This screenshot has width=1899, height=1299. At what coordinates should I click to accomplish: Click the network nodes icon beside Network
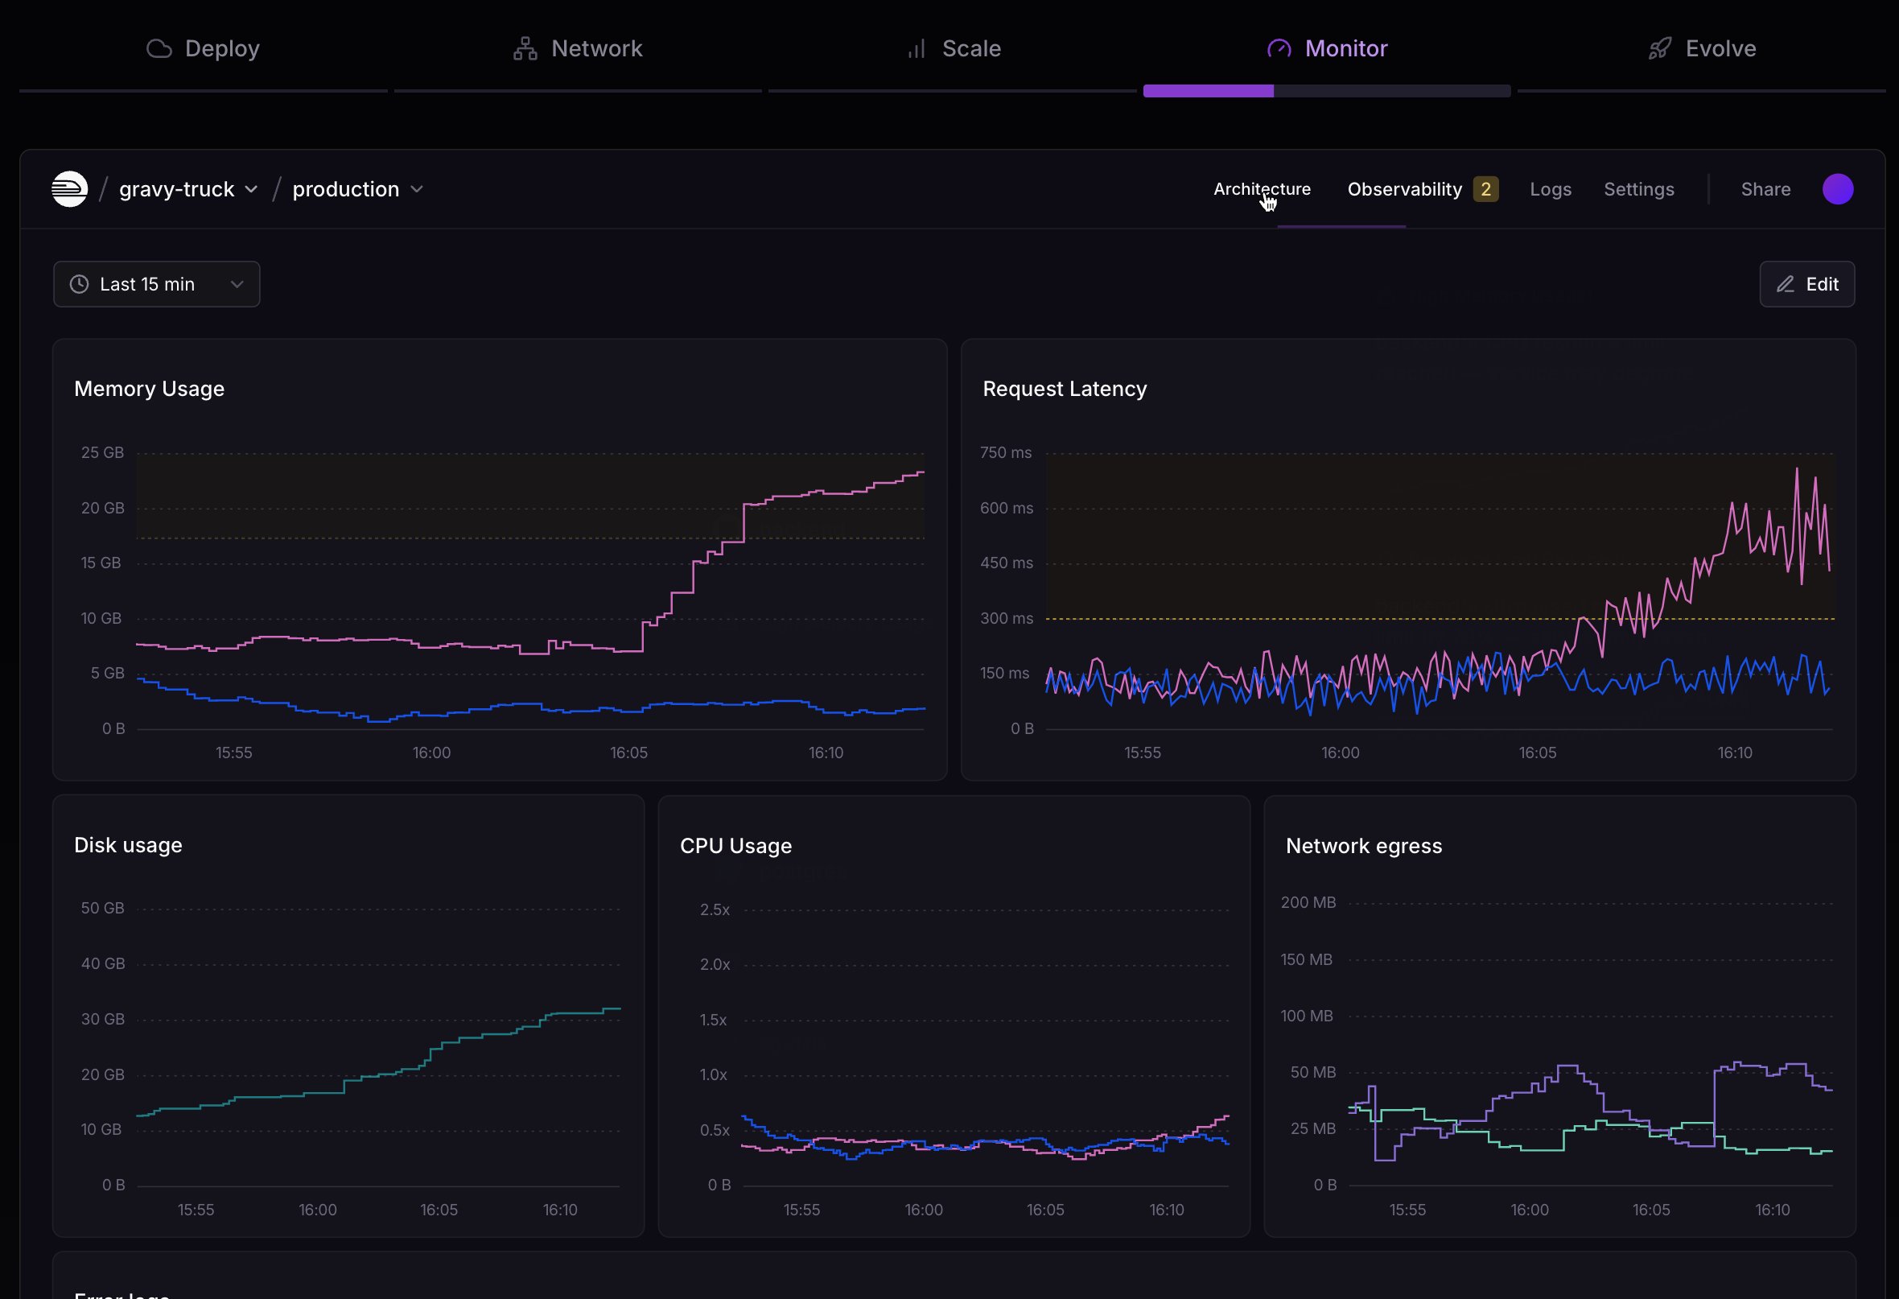click(x=525, y=49)
